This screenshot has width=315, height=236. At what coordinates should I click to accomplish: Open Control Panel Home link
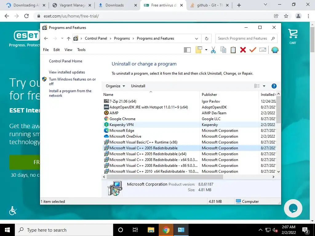pyautogui.click(x=66, y=61)
